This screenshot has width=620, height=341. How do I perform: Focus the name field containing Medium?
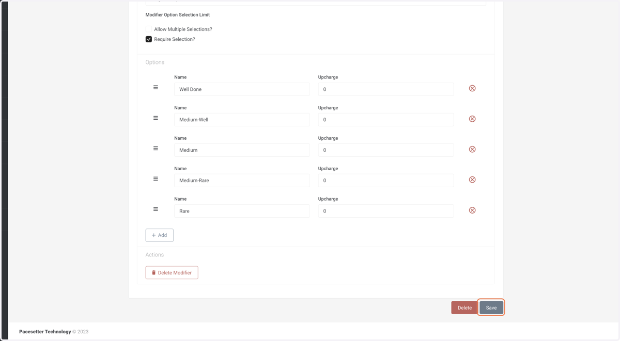[242, 150]
